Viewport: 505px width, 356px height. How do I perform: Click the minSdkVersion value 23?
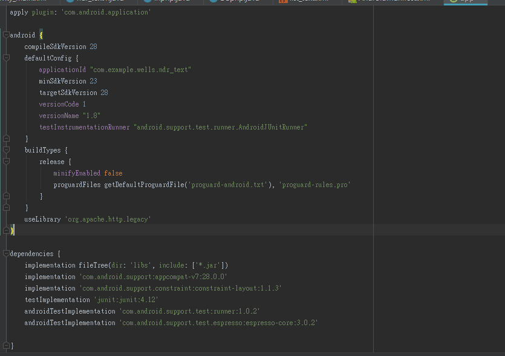93,81
